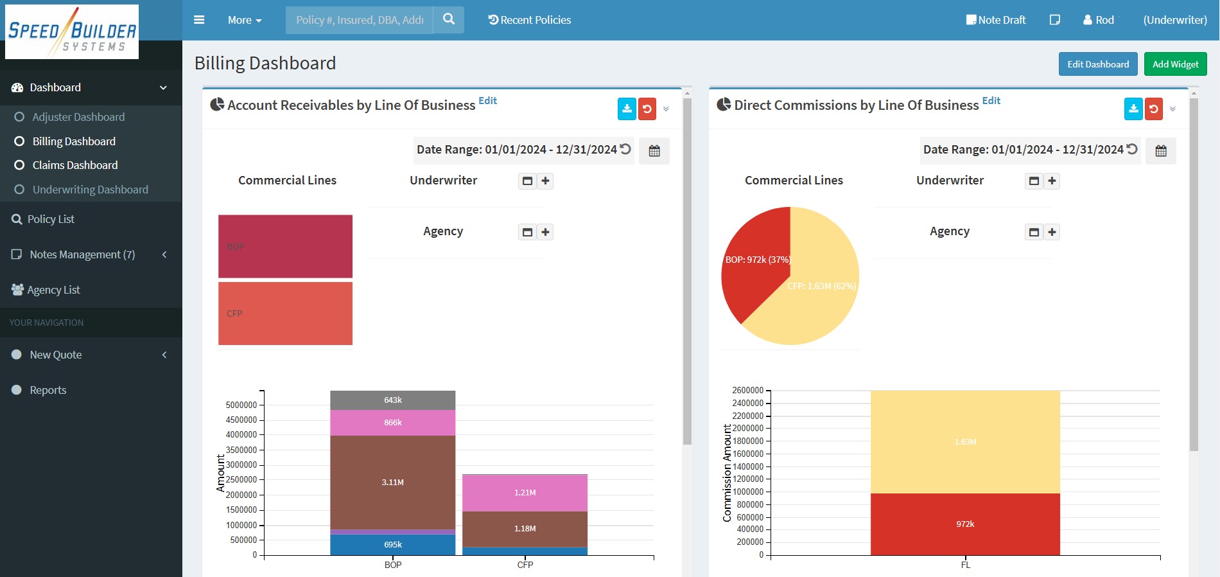Click the Notes Management (7) item

pos(82,254)
